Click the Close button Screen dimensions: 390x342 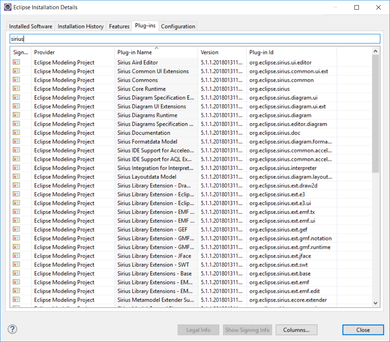point(363,330)
